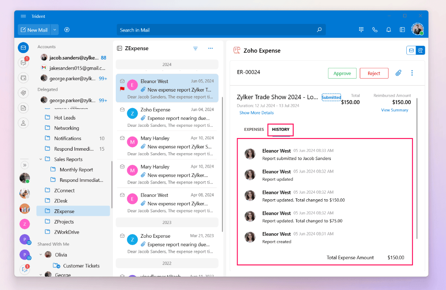Click the New Mail button
This screenshot has height=290, width=446.
click(34, 30)
